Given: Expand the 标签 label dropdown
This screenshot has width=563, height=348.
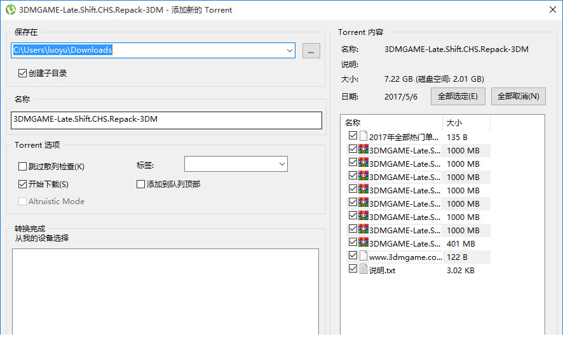Looking at the screenshot, I should pyautogui.click(x=282, y=164).
